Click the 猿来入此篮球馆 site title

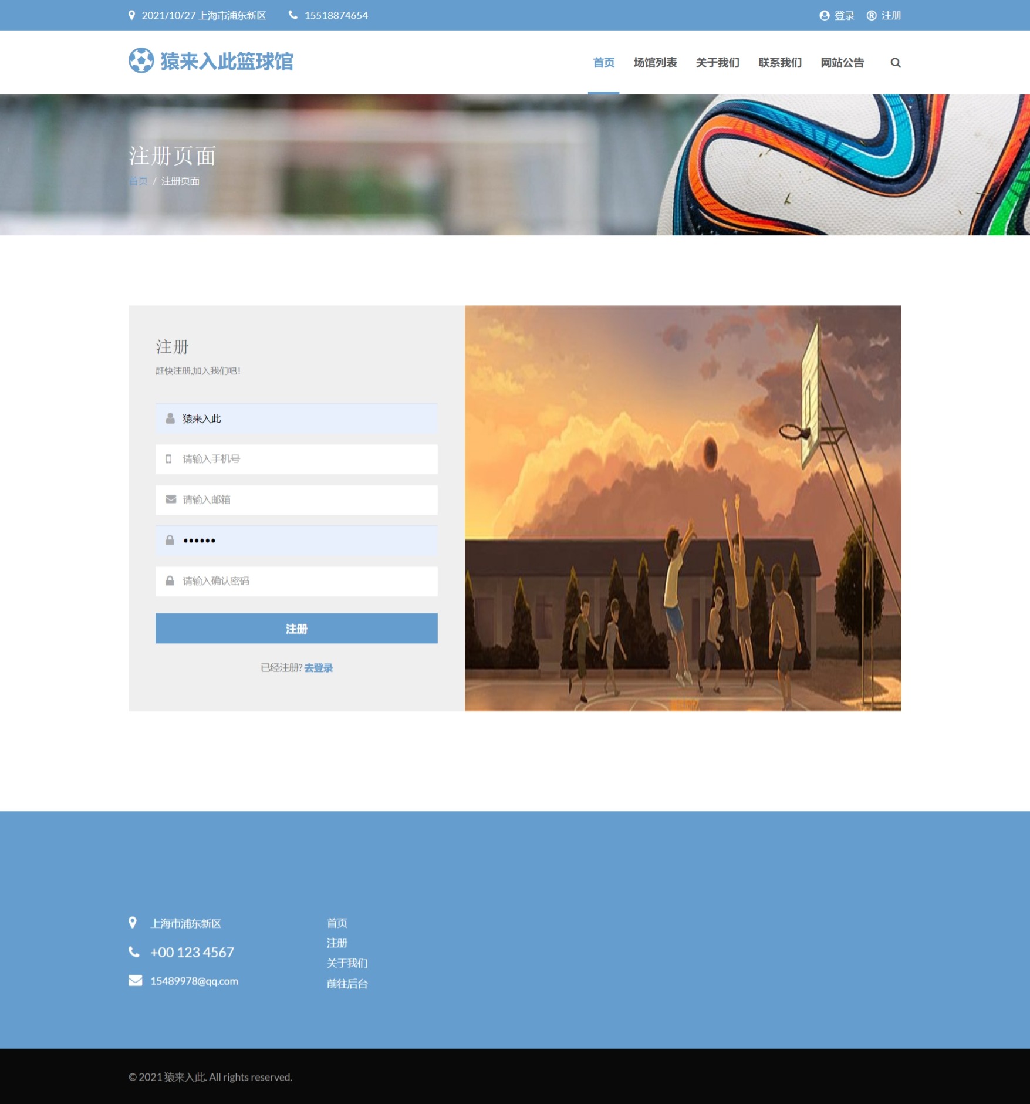[227, 61]
